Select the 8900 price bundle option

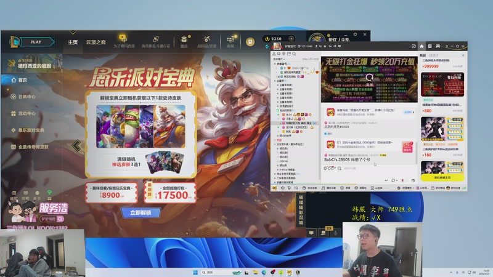(112, 192)
